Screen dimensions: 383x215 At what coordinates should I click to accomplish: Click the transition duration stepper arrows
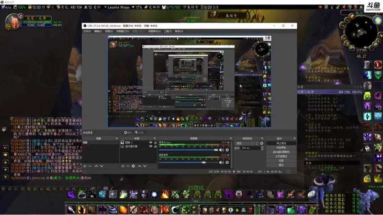click(262, 148)
